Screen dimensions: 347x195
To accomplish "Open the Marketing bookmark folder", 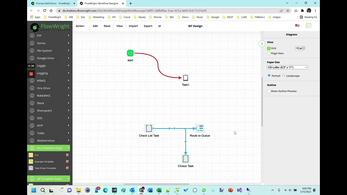I will [96, 17].
